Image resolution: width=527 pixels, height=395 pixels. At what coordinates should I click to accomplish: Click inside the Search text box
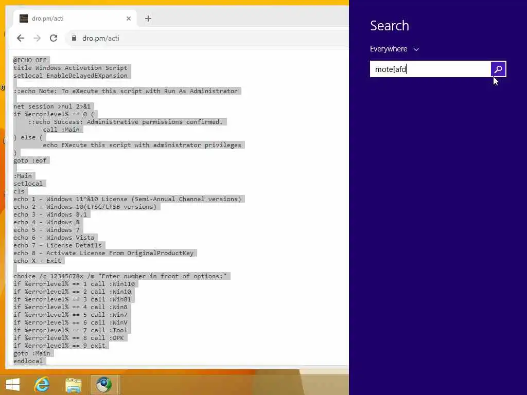tap(430, 69)
